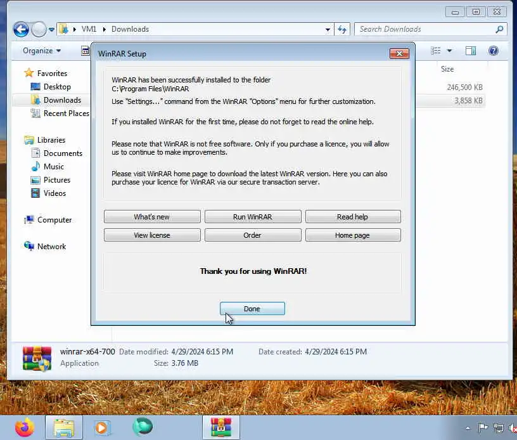The image size is (517, 440).
Task: Open the Organize menu
Action: 42,51
